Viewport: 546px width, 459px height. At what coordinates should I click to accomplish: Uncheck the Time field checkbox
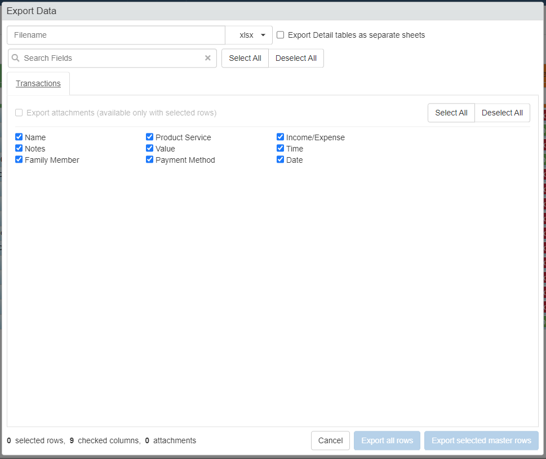point(281,148)
